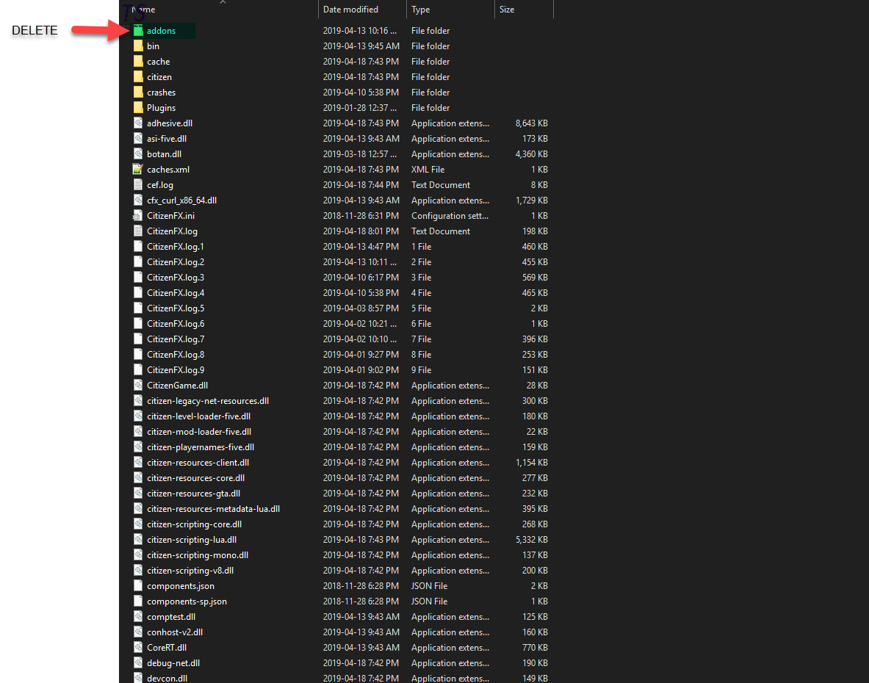Screen dimensions: 869x683
Task: Click the crashes folder icon
Action: (138, 93)
